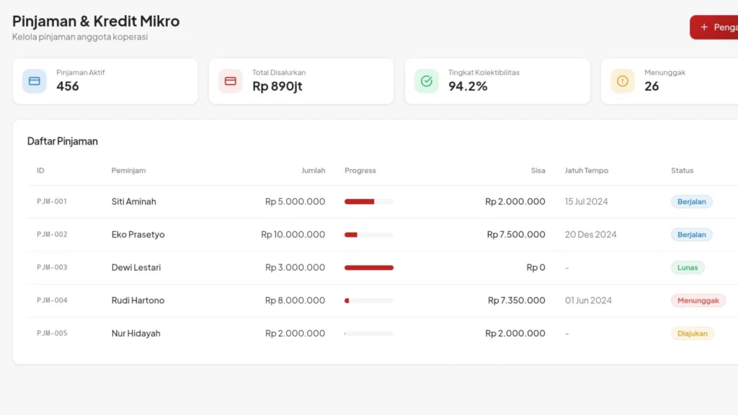Click the blue card icon on Pinjaman Aktif
Viewport: 738px width, 415px height.
34,81
